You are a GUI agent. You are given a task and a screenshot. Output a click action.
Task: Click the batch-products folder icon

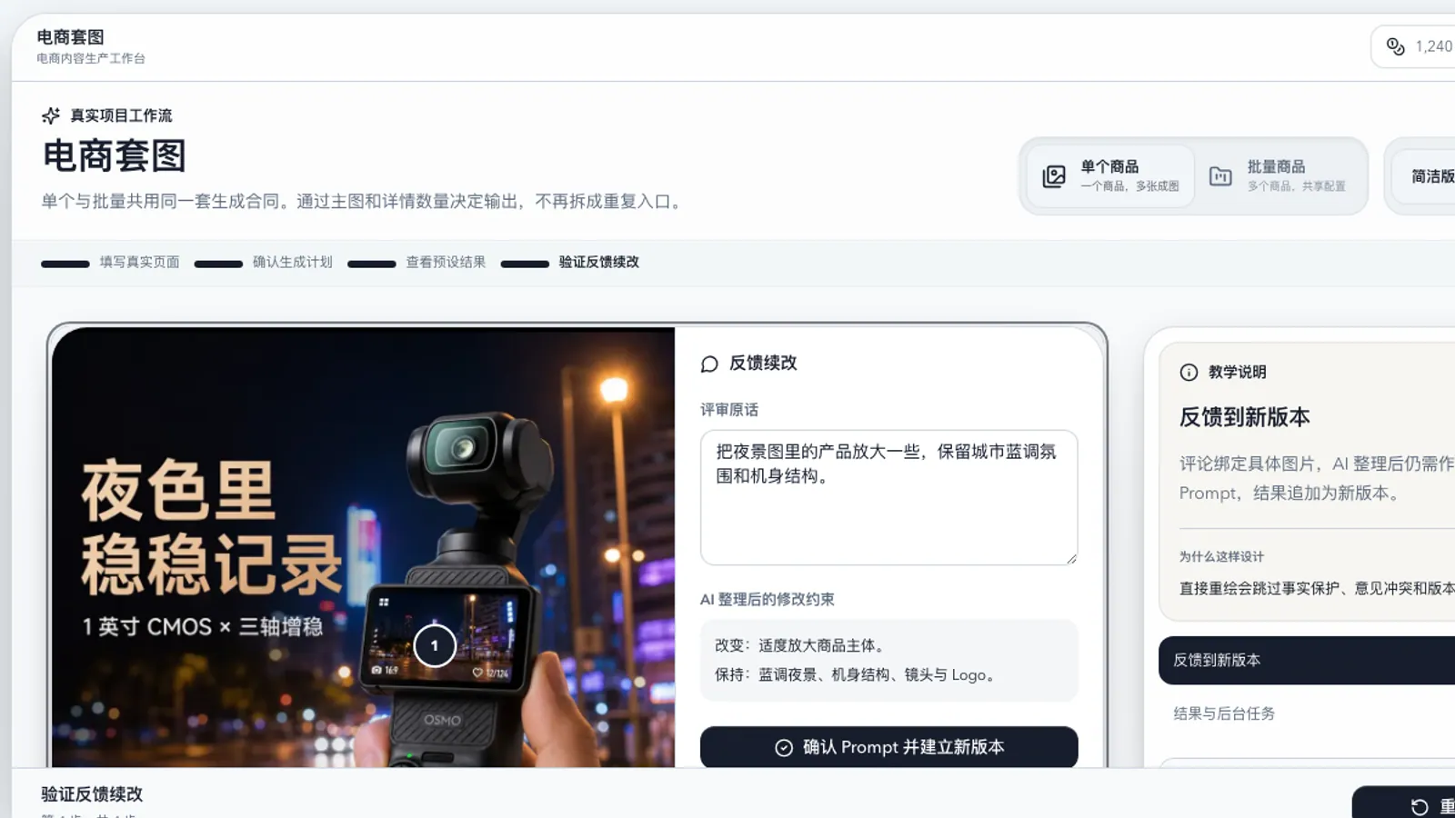click(x=1220, y=176)
